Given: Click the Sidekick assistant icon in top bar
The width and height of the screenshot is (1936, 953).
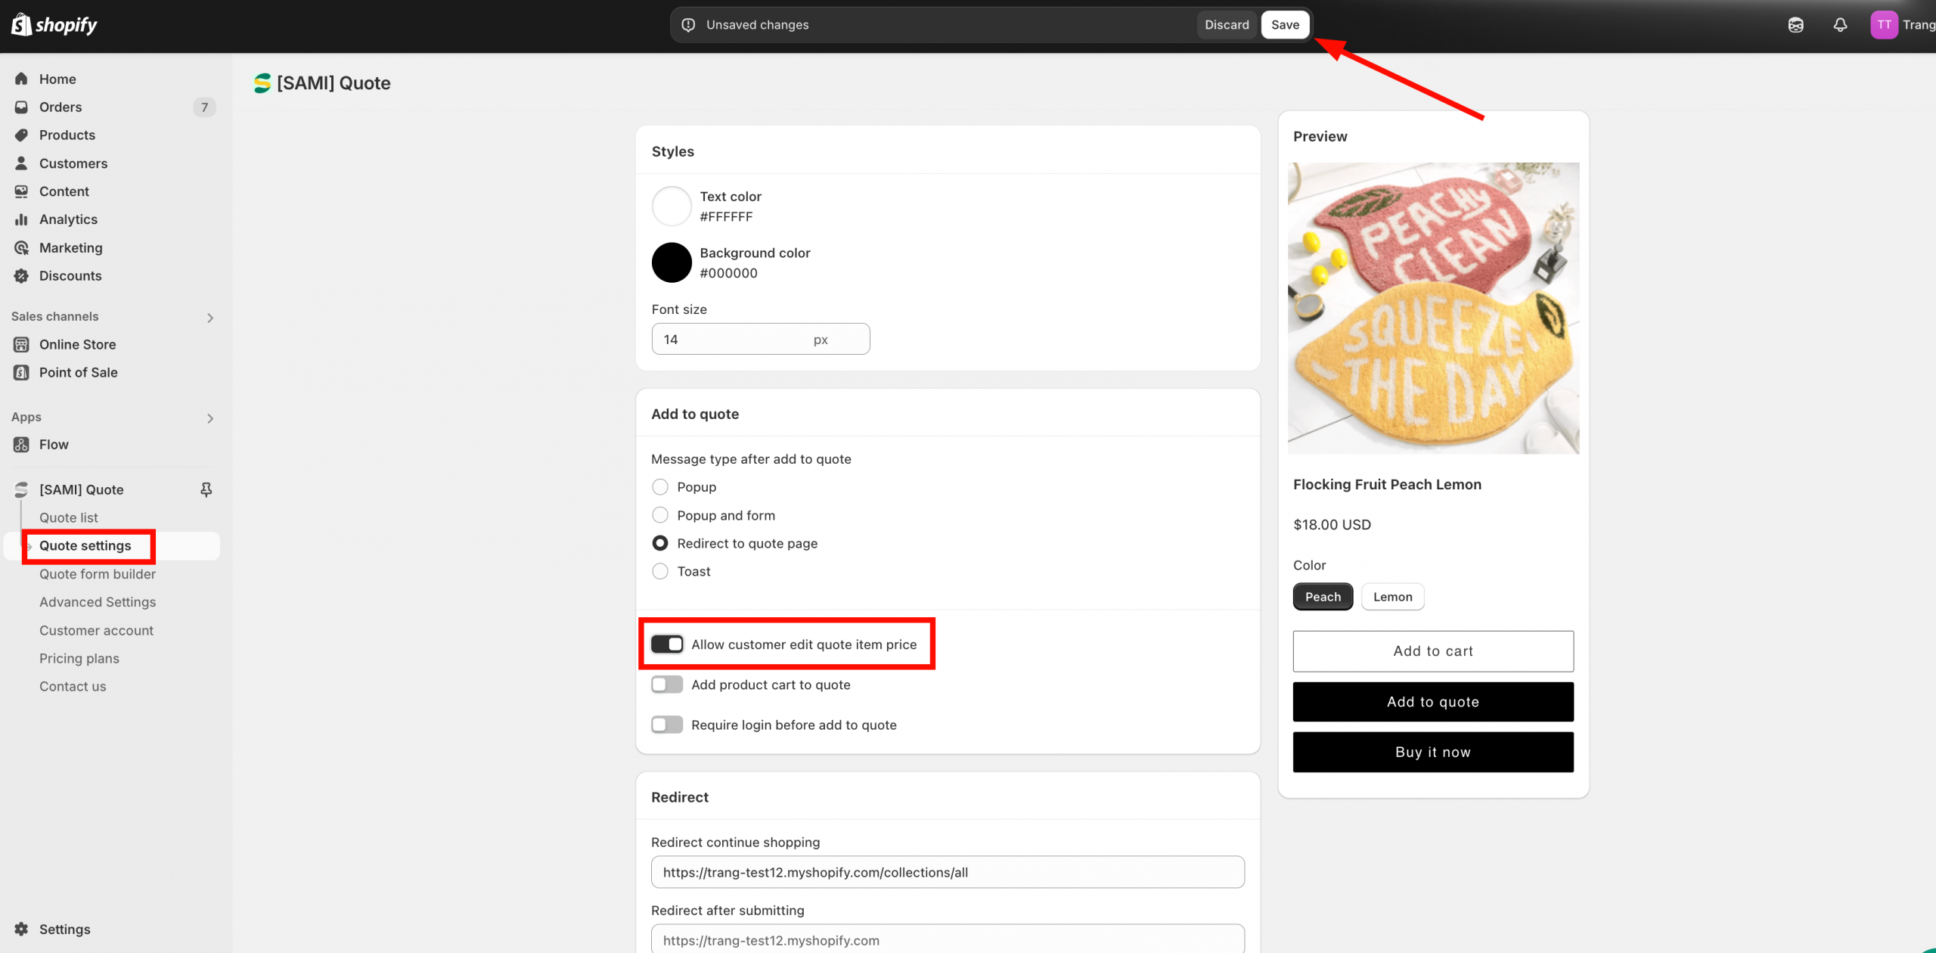Looking at the screenshot, I should 1795,25.
